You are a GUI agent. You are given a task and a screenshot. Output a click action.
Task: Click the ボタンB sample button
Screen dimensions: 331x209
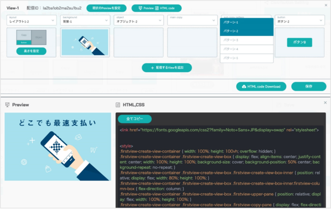tap(299, 42)
